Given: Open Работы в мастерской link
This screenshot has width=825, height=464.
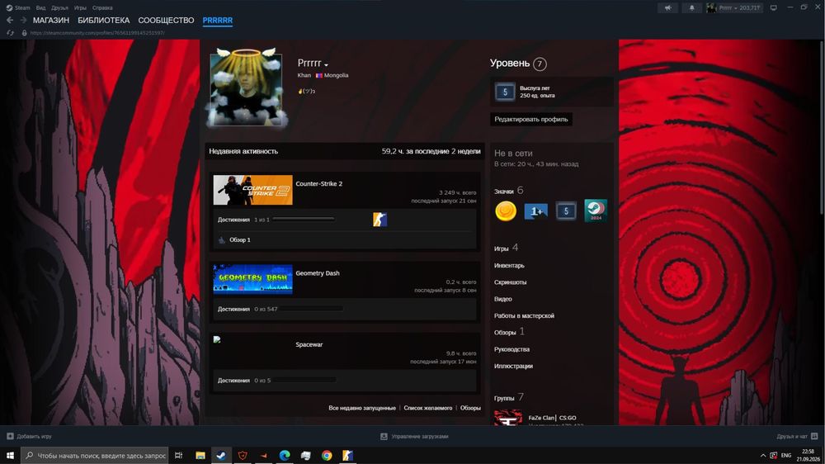Looking at the screenshot, I should coord(524,315).
